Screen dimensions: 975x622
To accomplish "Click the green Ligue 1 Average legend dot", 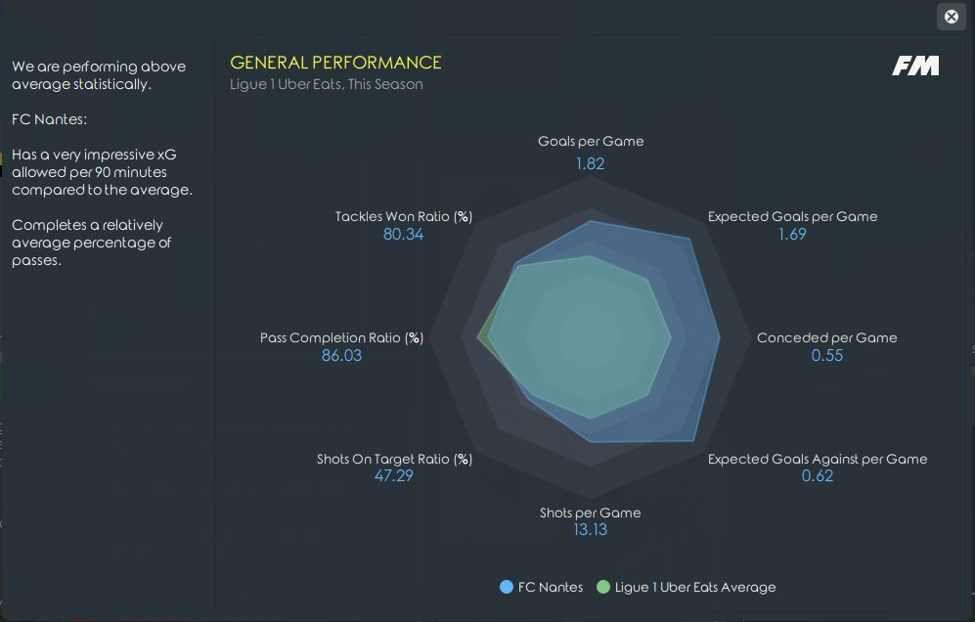I will tap(603, 587).
